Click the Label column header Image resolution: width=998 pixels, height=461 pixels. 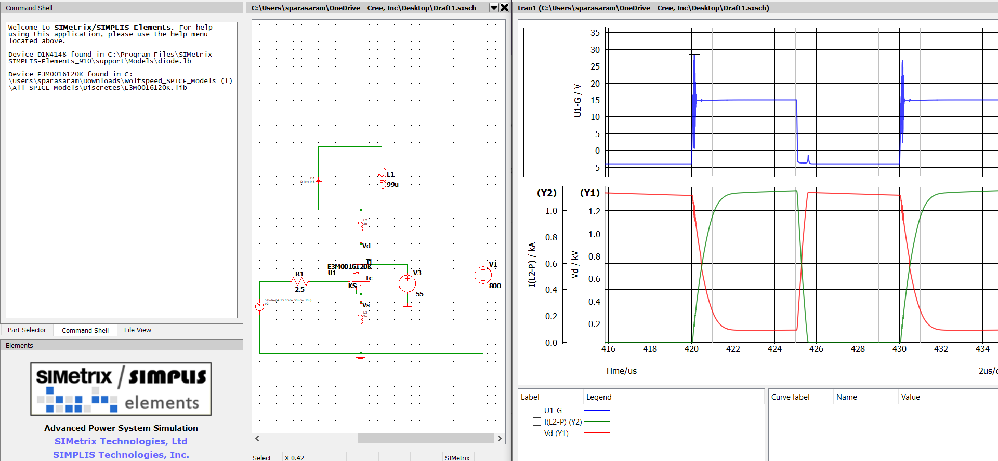[530, 397]
